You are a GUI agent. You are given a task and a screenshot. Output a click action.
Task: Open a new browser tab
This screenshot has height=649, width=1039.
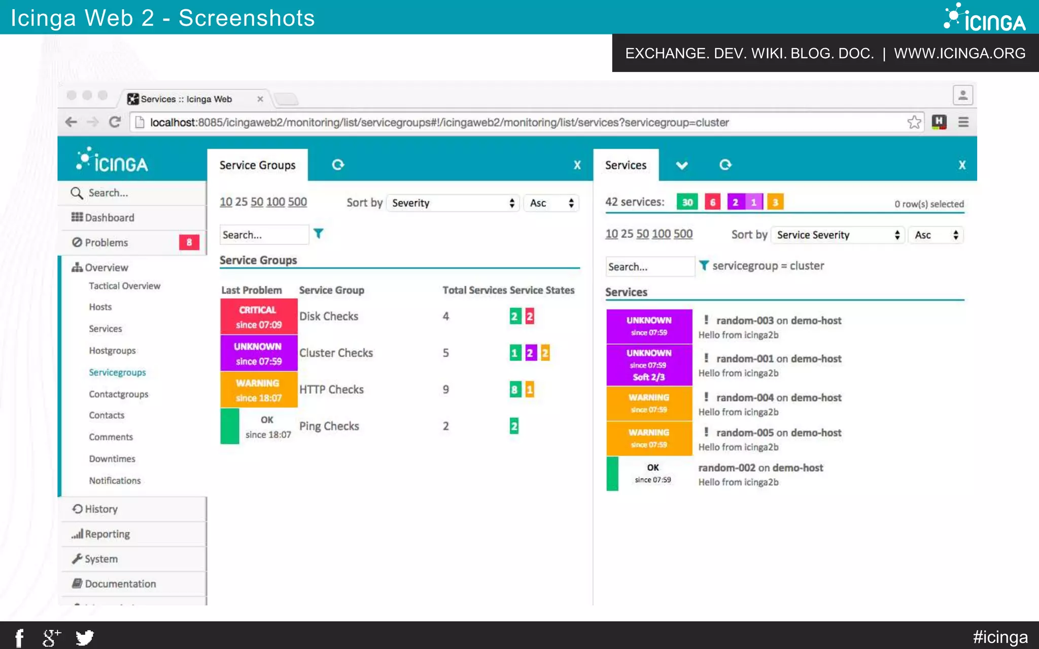click(x=286, y=99)
